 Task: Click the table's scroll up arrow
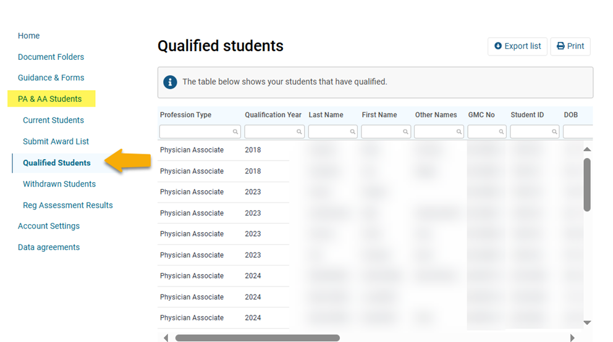pyautogui.click(x=587, y=149)
